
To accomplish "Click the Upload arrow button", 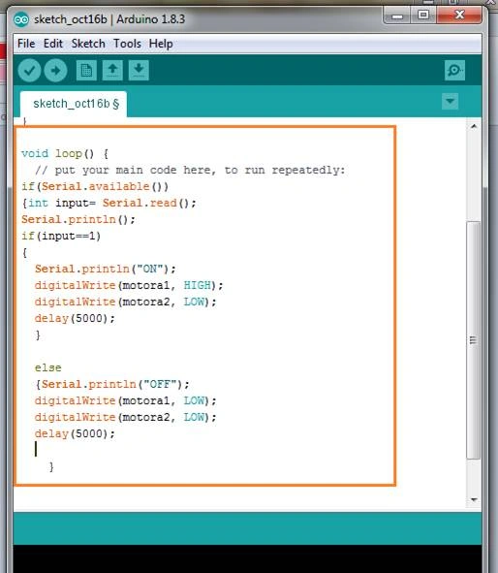I will pos(55,70).
